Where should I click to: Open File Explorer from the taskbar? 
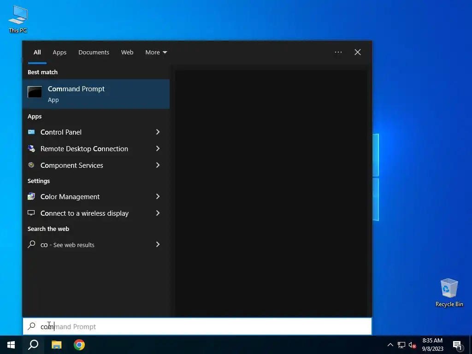tap(56, 345)
